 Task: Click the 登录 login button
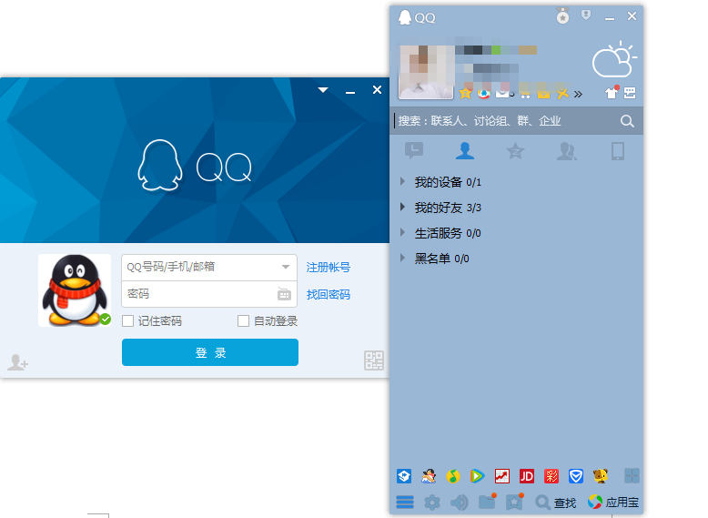click(x=210, y=352)
